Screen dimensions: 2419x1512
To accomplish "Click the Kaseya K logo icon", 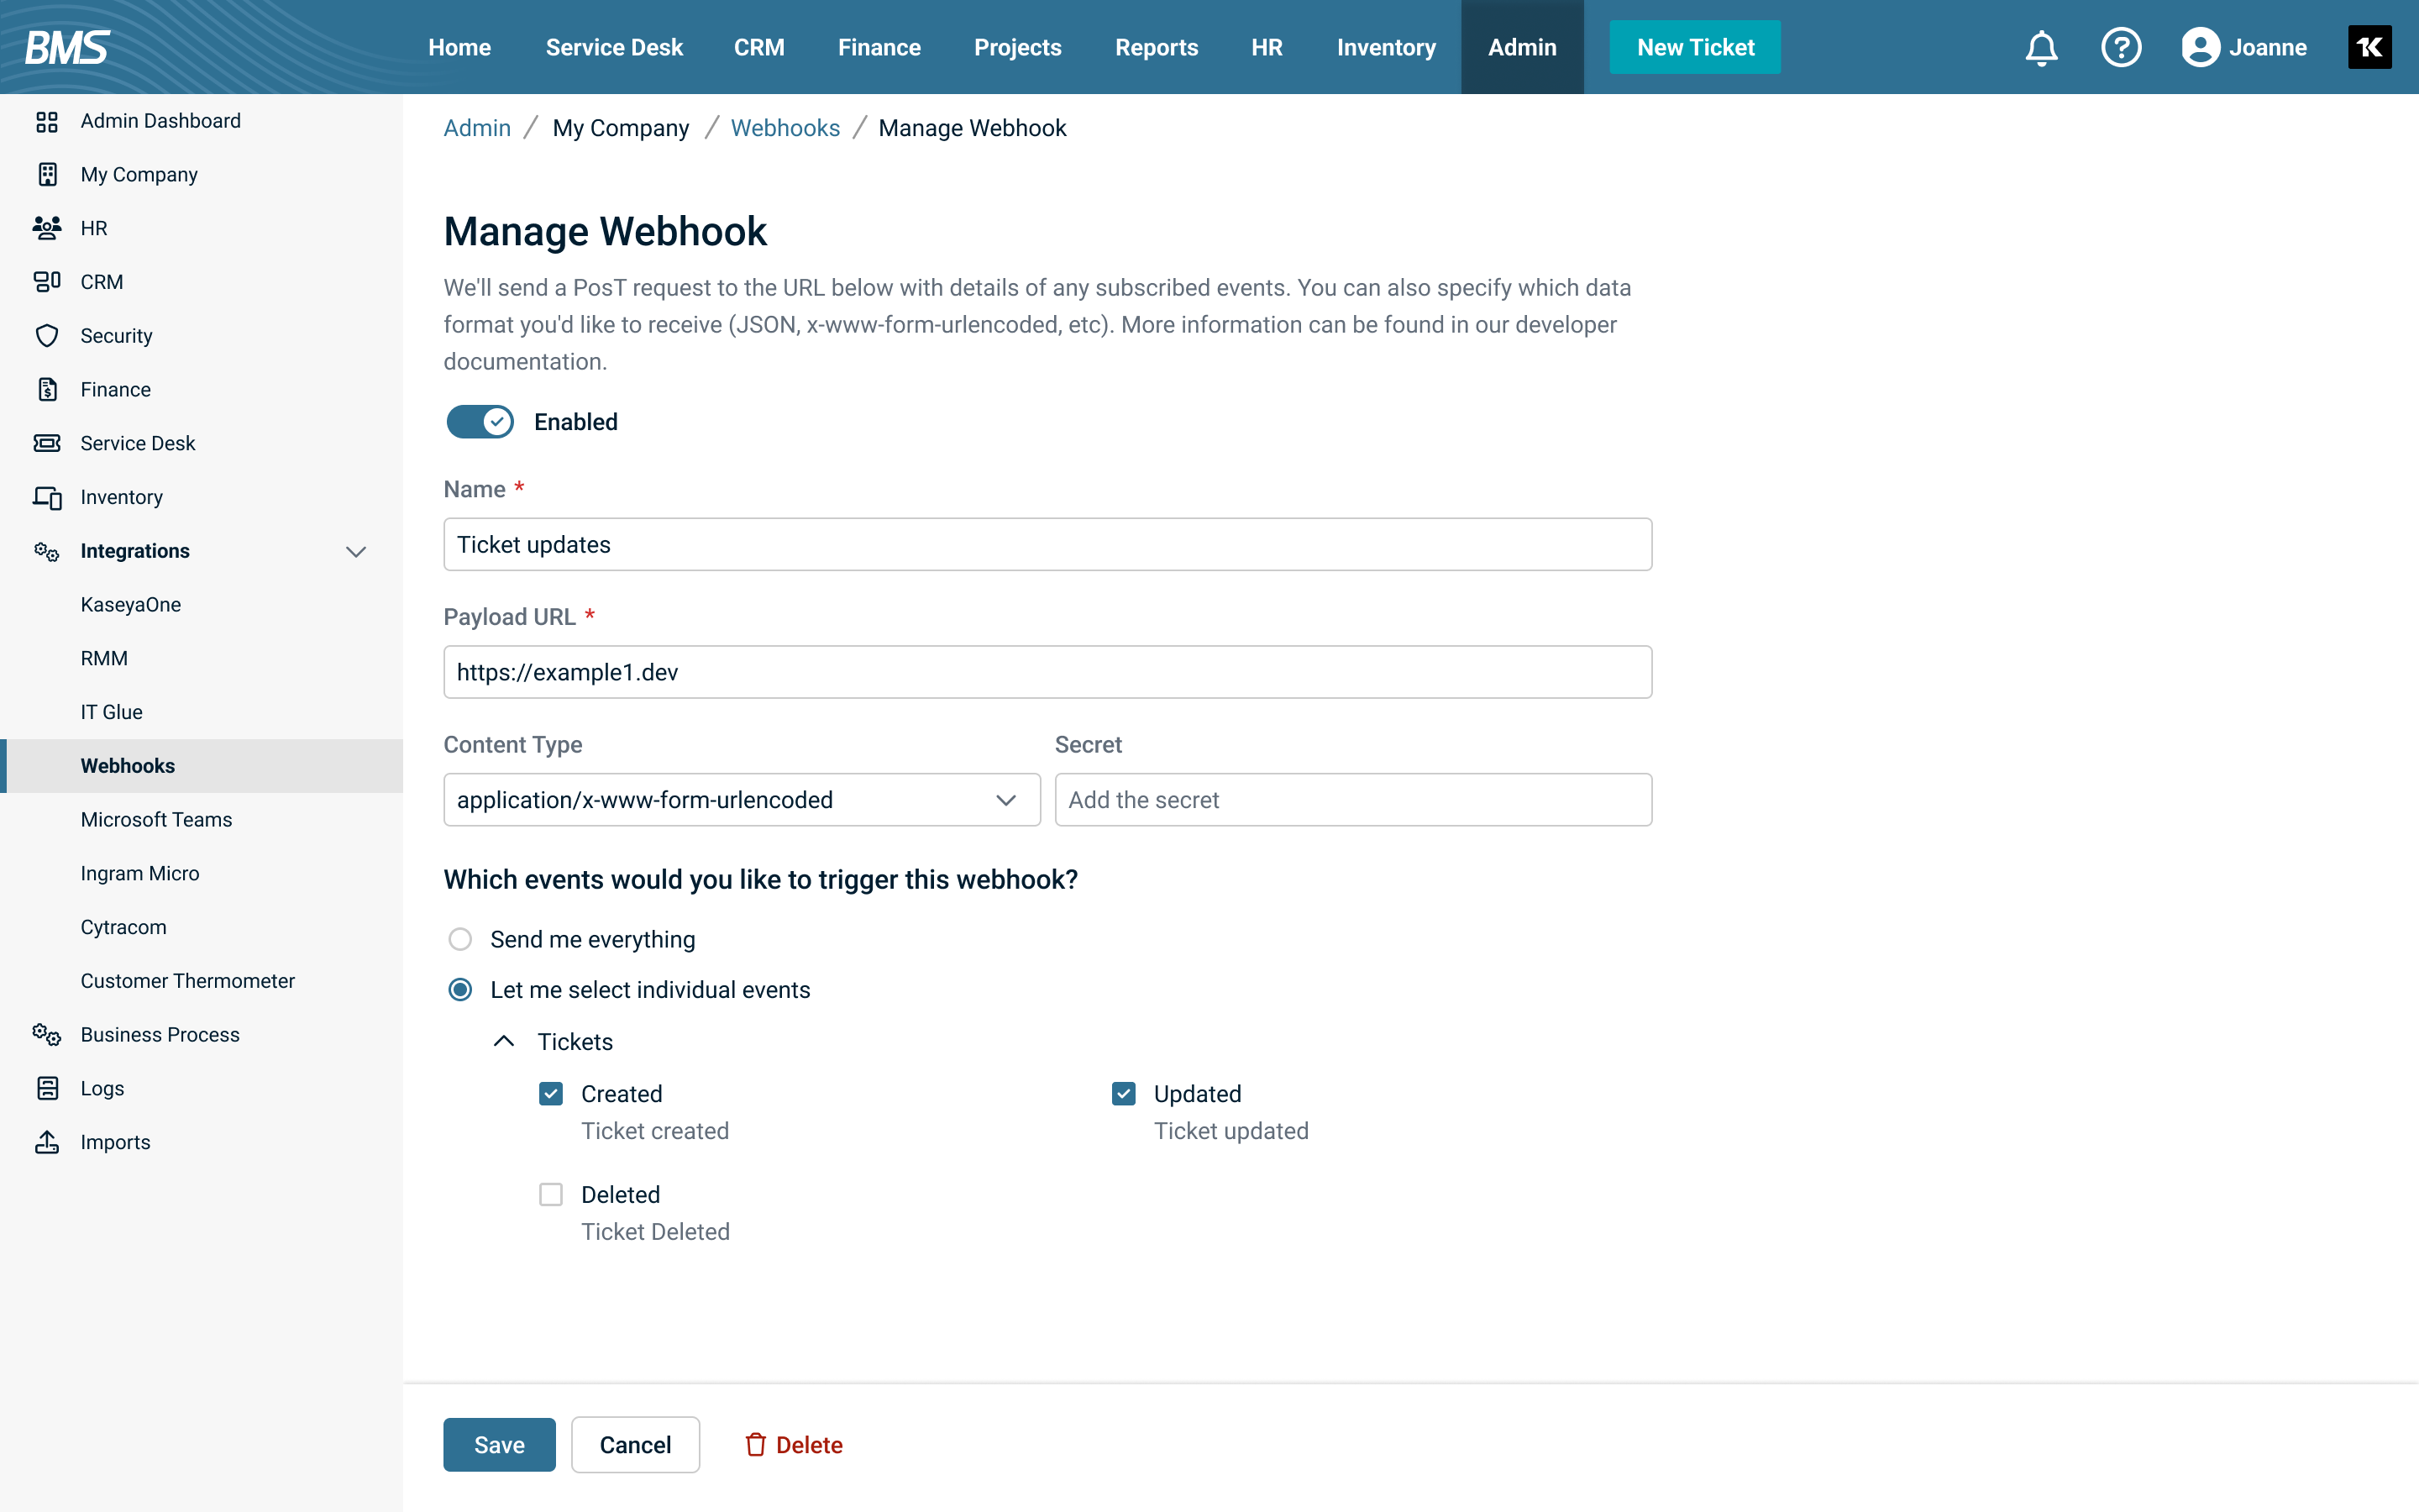I will (2369, 47).
